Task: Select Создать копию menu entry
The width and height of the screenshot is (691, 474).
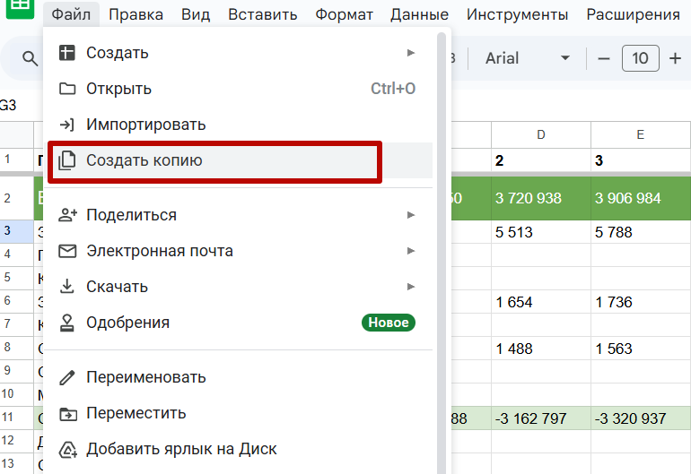Action: coord(144,161)
